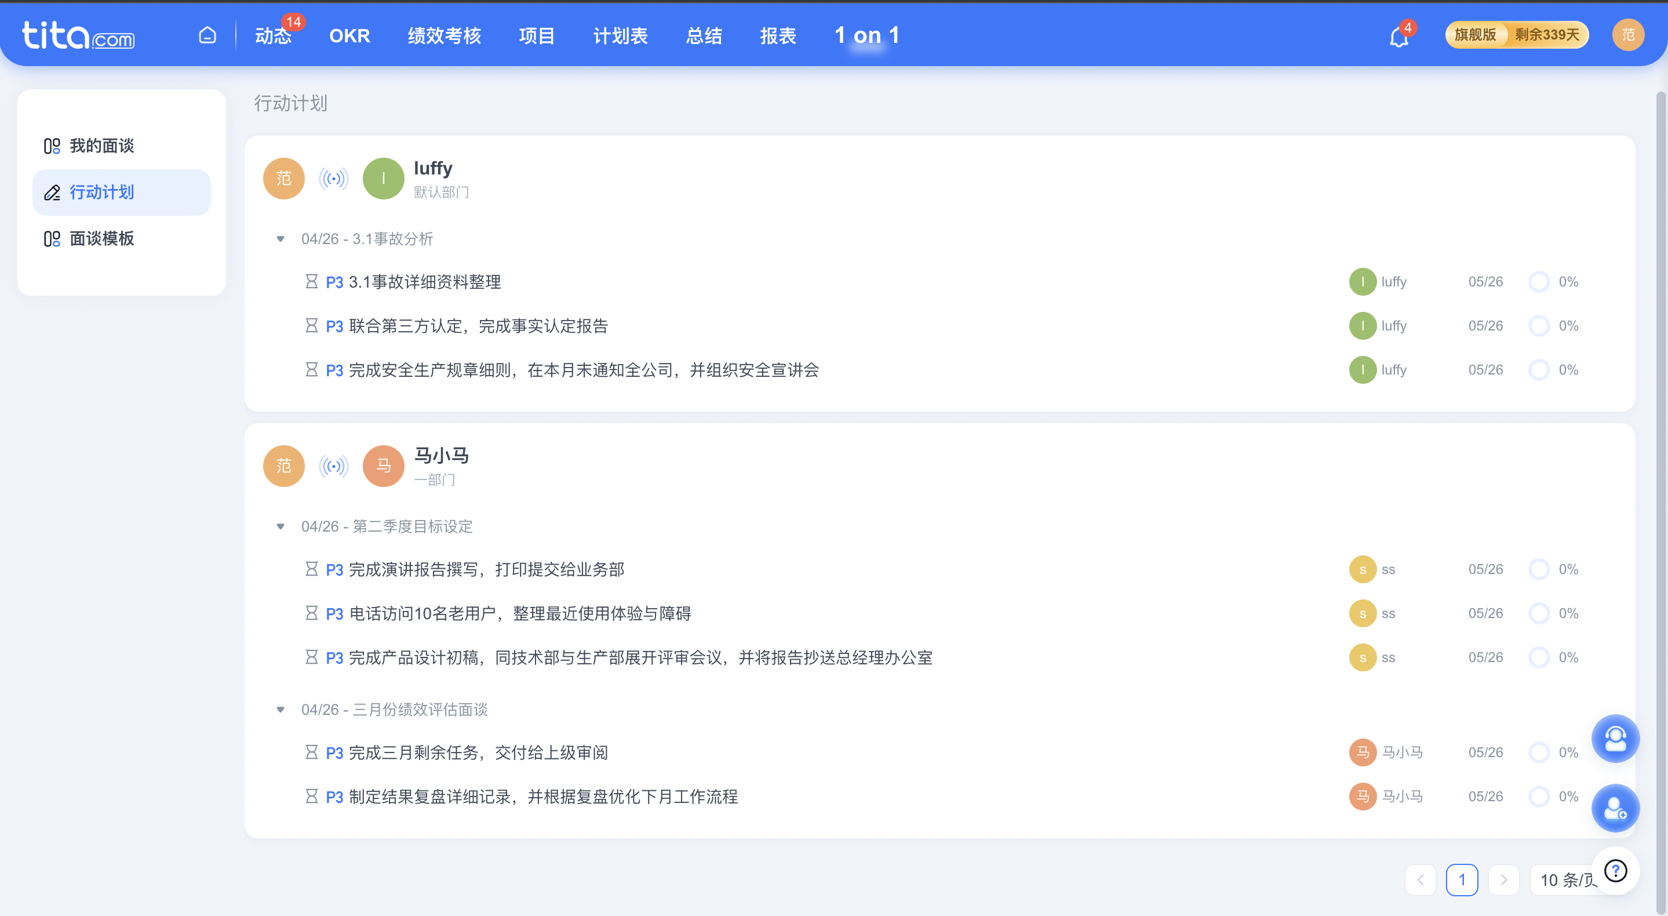This screenshot has width=1668, height=916.
Task: Click hourglass icon of 完成产品设计初稿 task
Action: tap(311, 657)
